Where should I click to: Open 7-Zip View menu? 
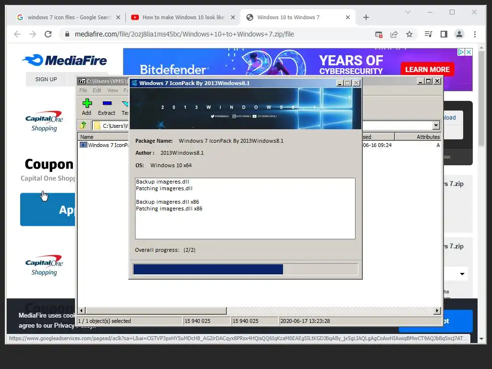[112, 90]
